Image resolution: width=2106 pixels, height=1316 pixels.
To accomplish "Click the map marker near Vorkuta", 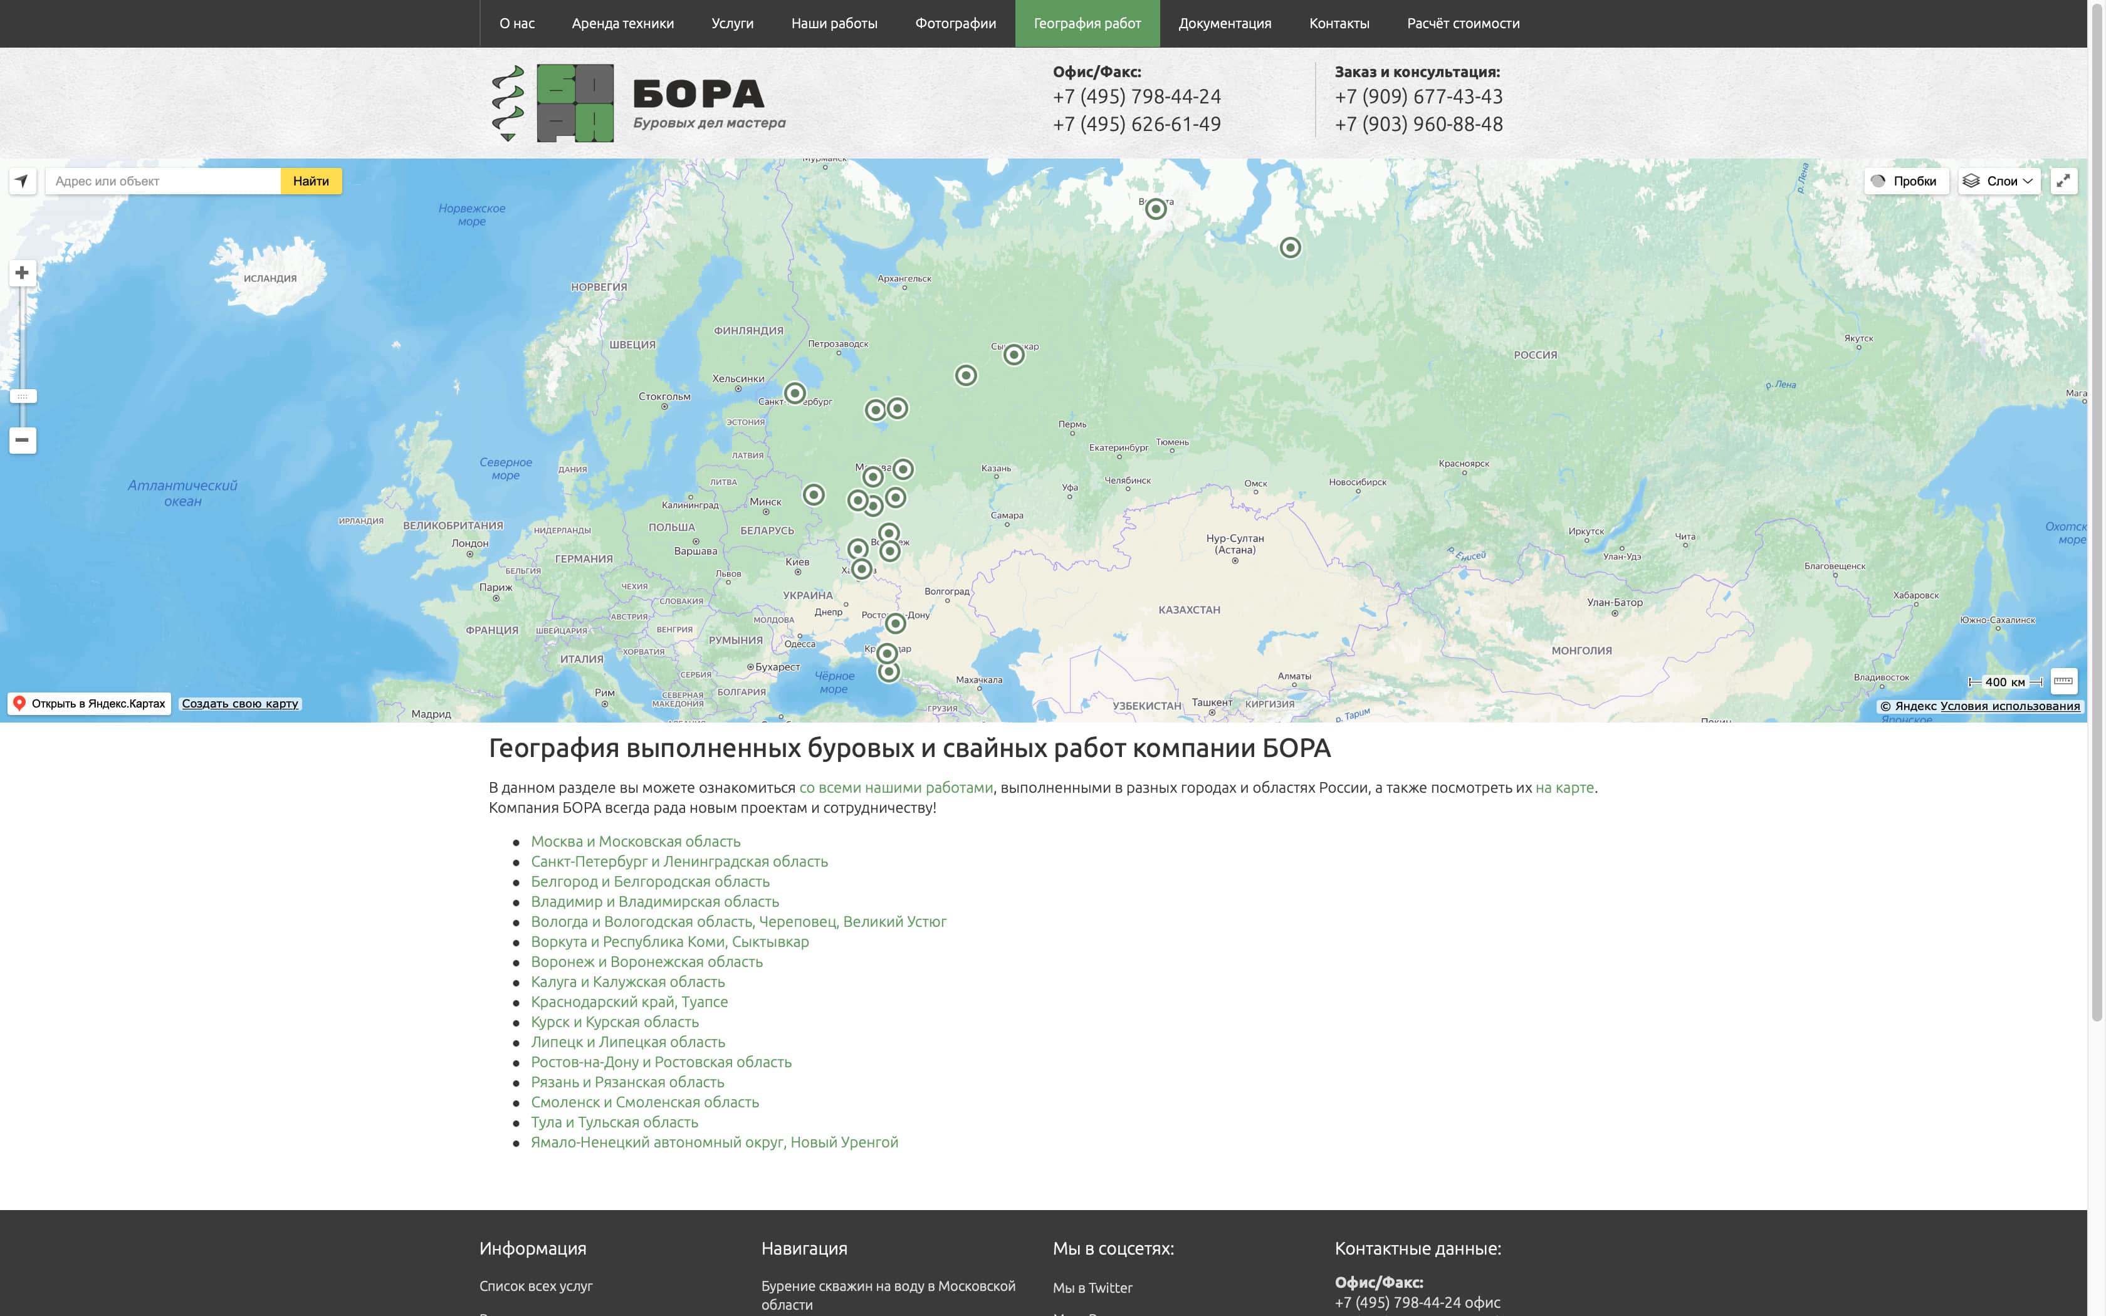I will point(1156,209).
